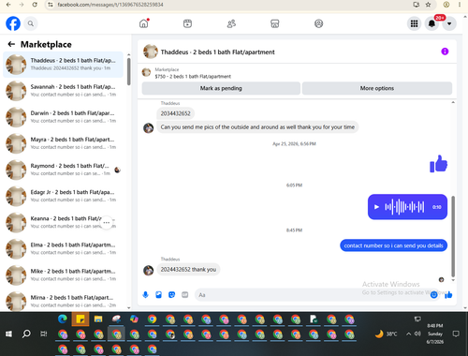Open the Groups icon in top navigation
The image size is (468, 356).
click(318, 23)
